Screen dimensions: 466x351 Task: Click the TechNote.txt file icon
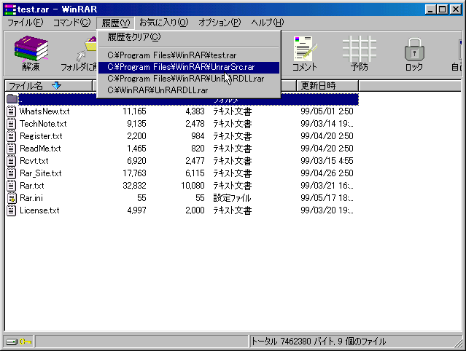(11, 124)
